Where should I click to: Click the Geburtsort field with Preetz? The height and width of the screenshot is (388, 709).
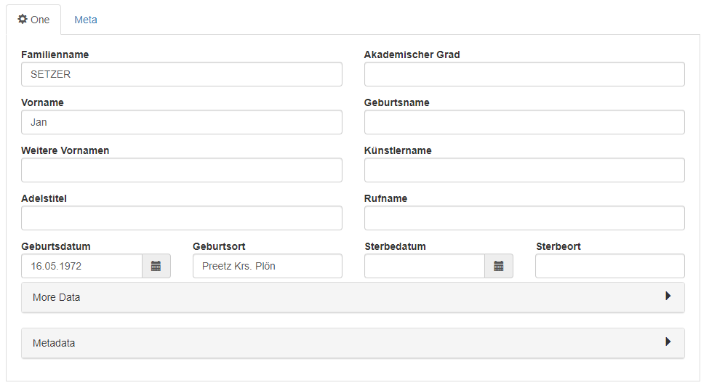(x=268, y=266)
